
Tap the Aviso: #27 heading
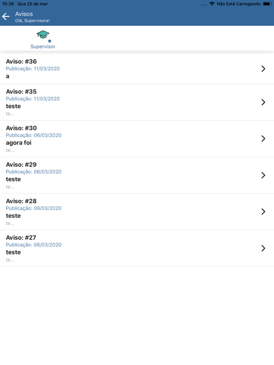21,238
